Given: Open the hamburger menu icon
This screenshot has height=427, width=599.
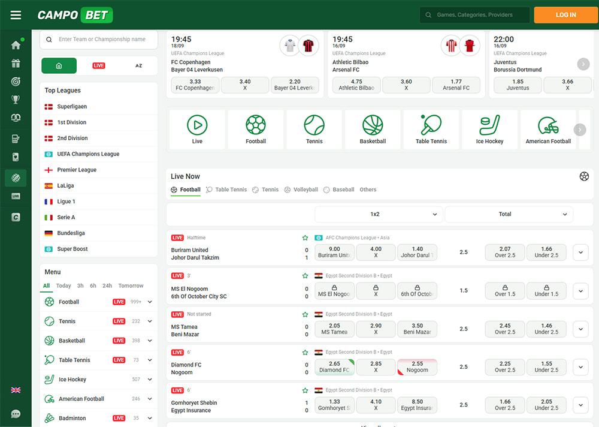Looking at the screenshot, I should click(x=16, y=15).
